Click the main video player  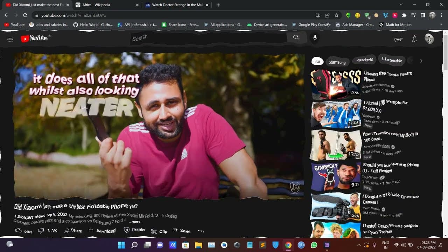(x=159, y=126)
